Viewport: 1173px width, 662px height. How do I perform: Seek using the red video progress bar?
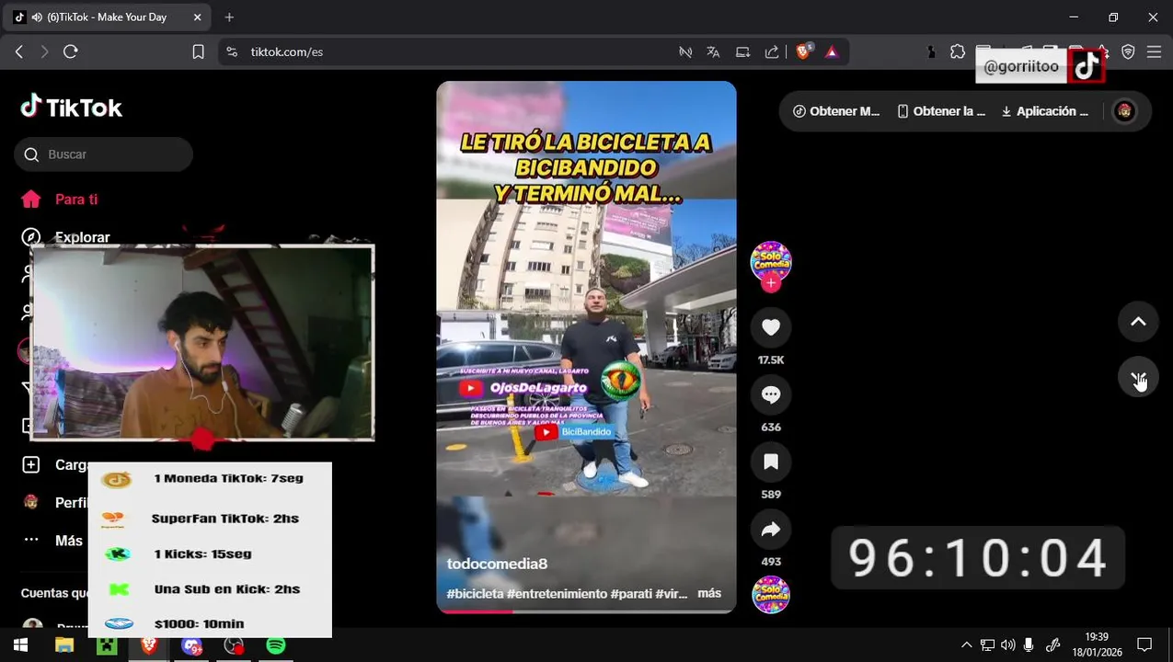[x=586, y=611]
